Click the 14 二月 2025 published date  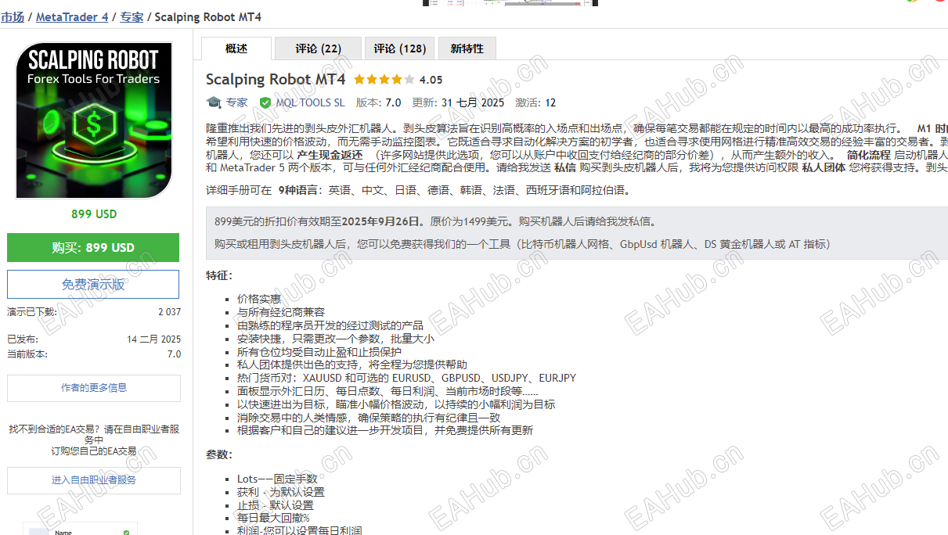coord(153,339)
